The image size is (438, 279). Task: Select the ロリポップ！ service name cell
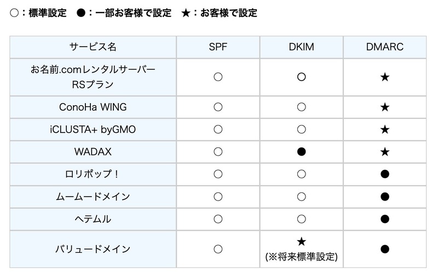[x=93, y=174]
